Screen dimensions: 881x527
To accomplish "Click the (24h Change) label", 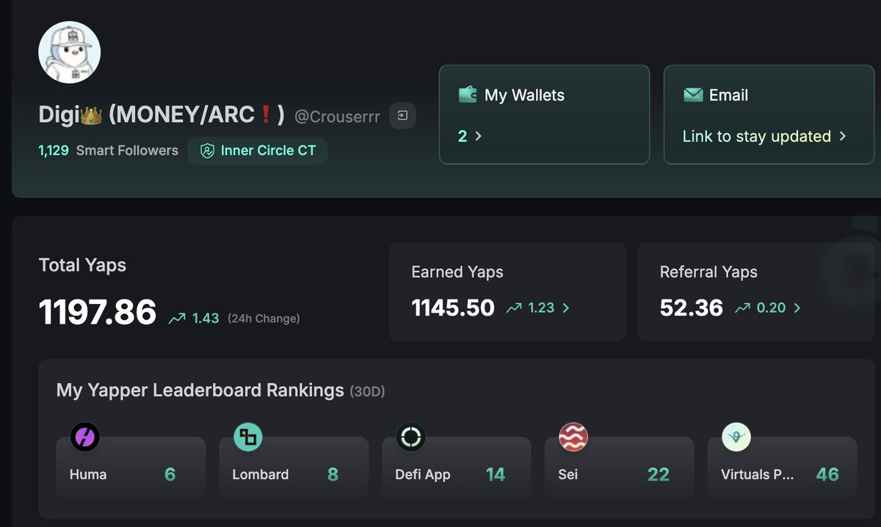I will coord(264,319).
